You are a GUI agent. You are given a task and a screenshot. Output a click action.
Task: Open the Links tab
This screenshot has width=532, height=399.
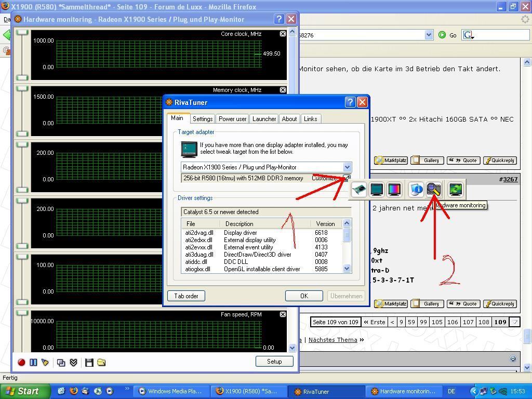tap(311, 119)
